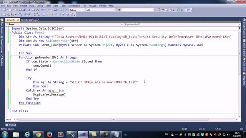Click the Copy toolbar icon

coord(33,10)
